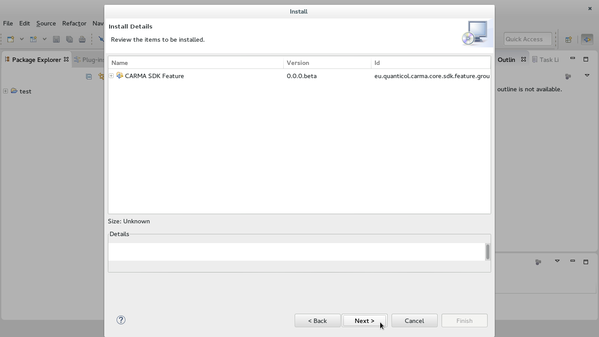Viewport: 599px width, 337px height.
Task: Select the test project folder icon
Action: 14,91
